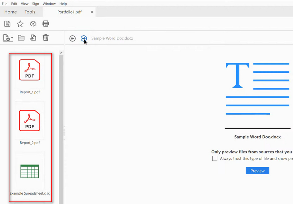
Task: Upload to cloud icon
Action: (x=33, y=24)
